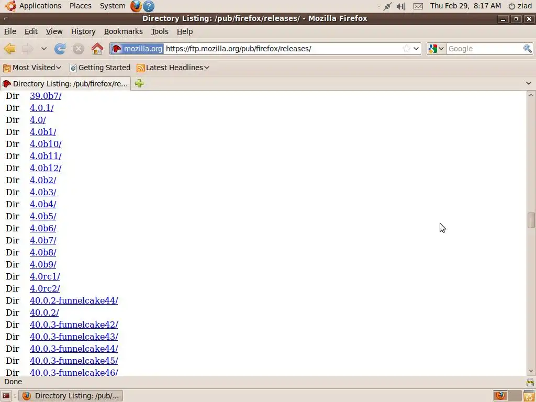This screenshot has width=536, height=402.
Task: Expand the Latest Headlines feed
Action: click(x=173, y=68)
